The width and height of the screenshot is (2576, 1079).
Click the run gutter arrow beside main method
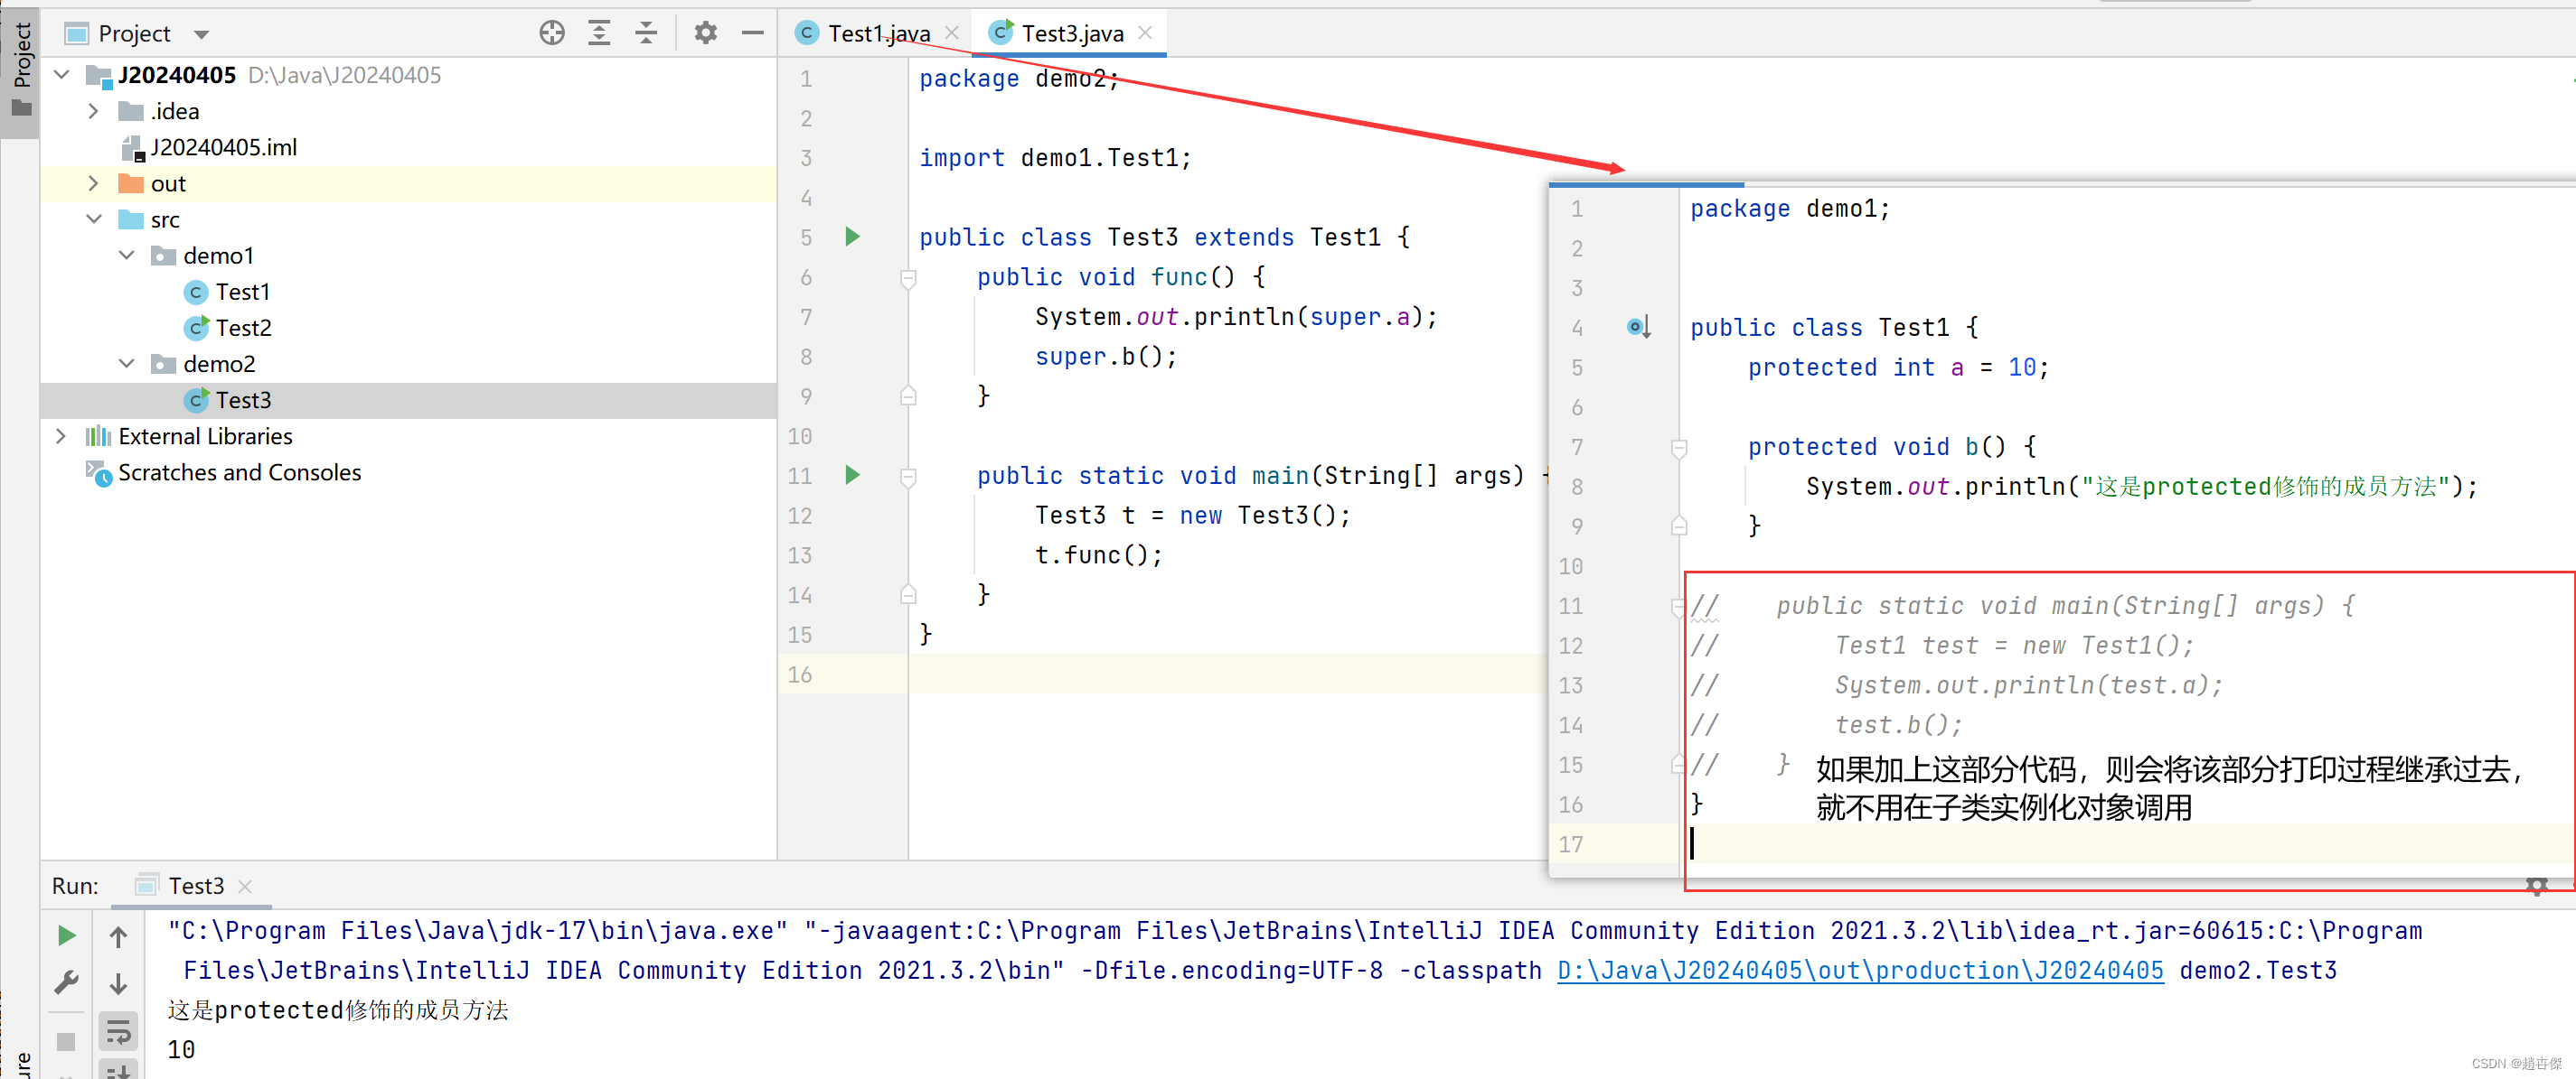pyautogui.click(x=852, y=475)
